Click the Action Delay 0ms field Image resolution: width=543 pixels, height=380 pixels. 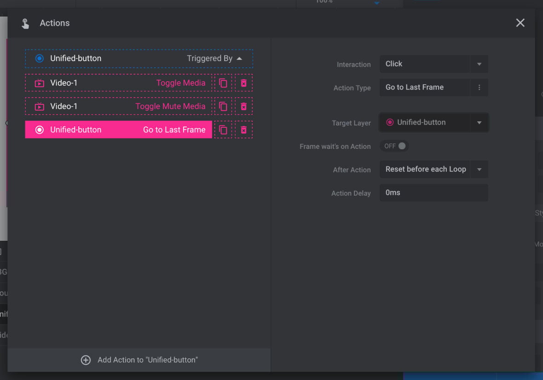tap(433, 193)
